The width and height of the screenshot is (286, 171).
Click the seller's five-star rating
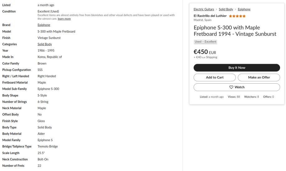(x=237, y=16)
